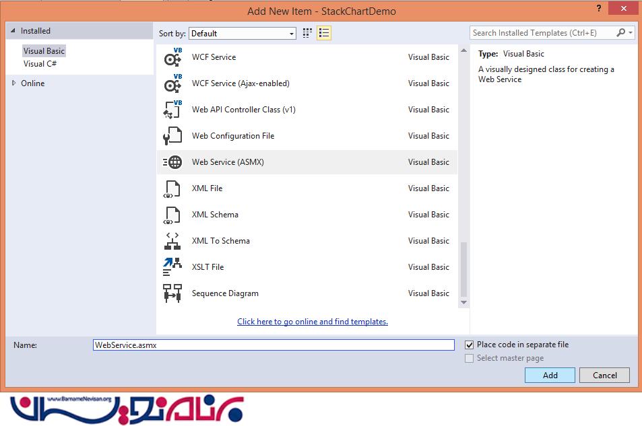Click the WCF Service template icon
Viewport: 642px width, 426px height.
pyautogui.click(x=172, y=57)
